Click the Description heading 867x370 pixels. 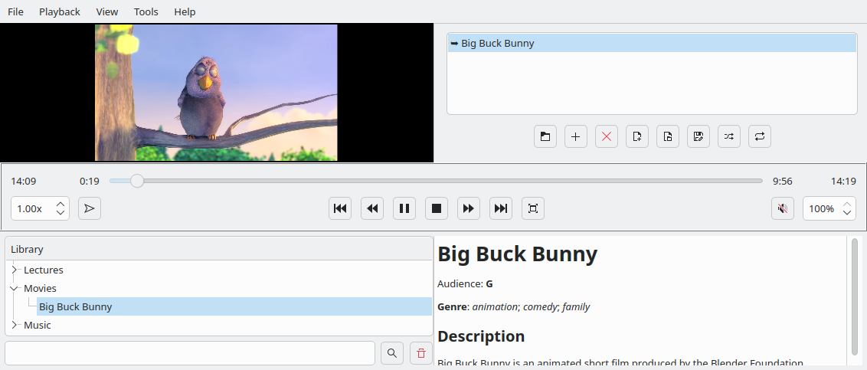[481, 336]
